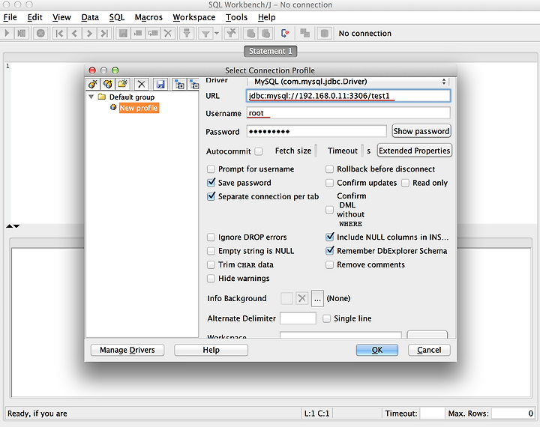The height and width of the screenshot is (427, 540).
Task: Click the previous row arrow icon
Action: click(74, 34)
